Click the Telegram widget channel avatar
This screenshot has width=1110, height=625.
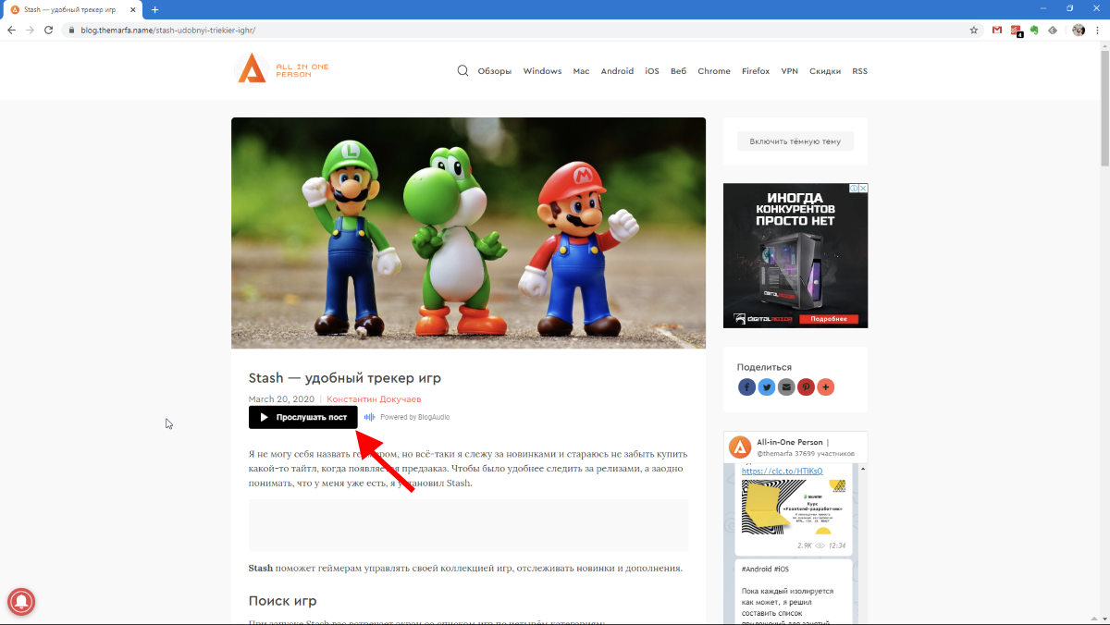click(x=740, y=447)
